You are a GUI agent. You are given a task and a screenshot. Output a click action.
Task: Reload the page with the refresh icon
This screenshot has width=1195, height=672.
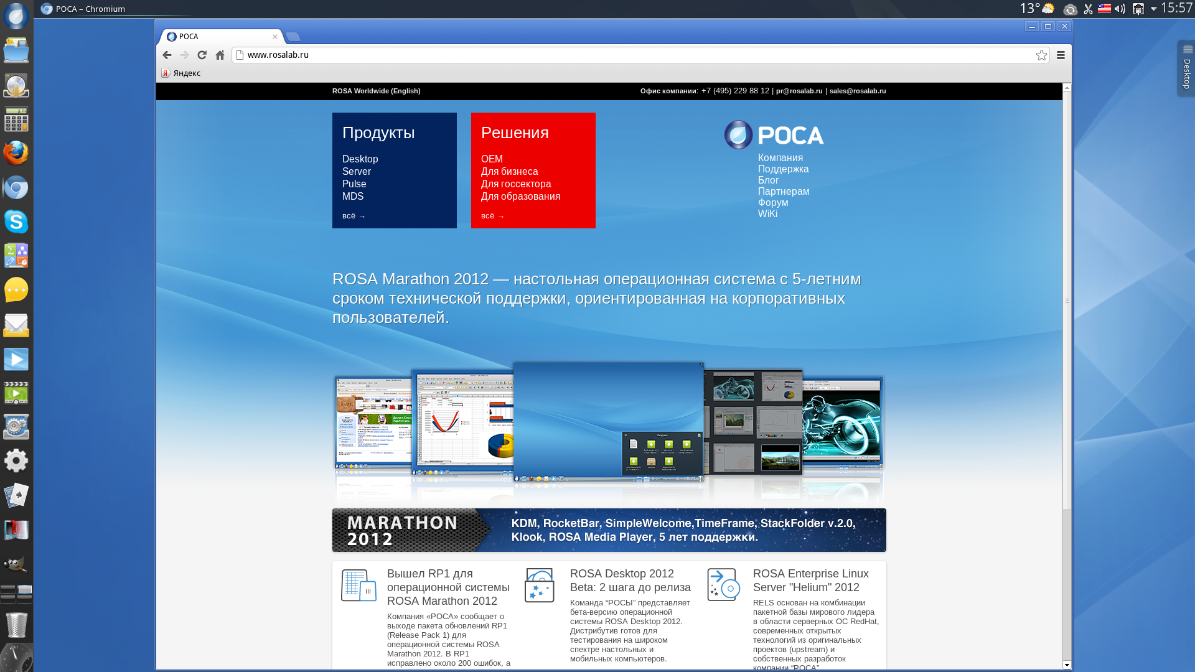coord(202,55)
